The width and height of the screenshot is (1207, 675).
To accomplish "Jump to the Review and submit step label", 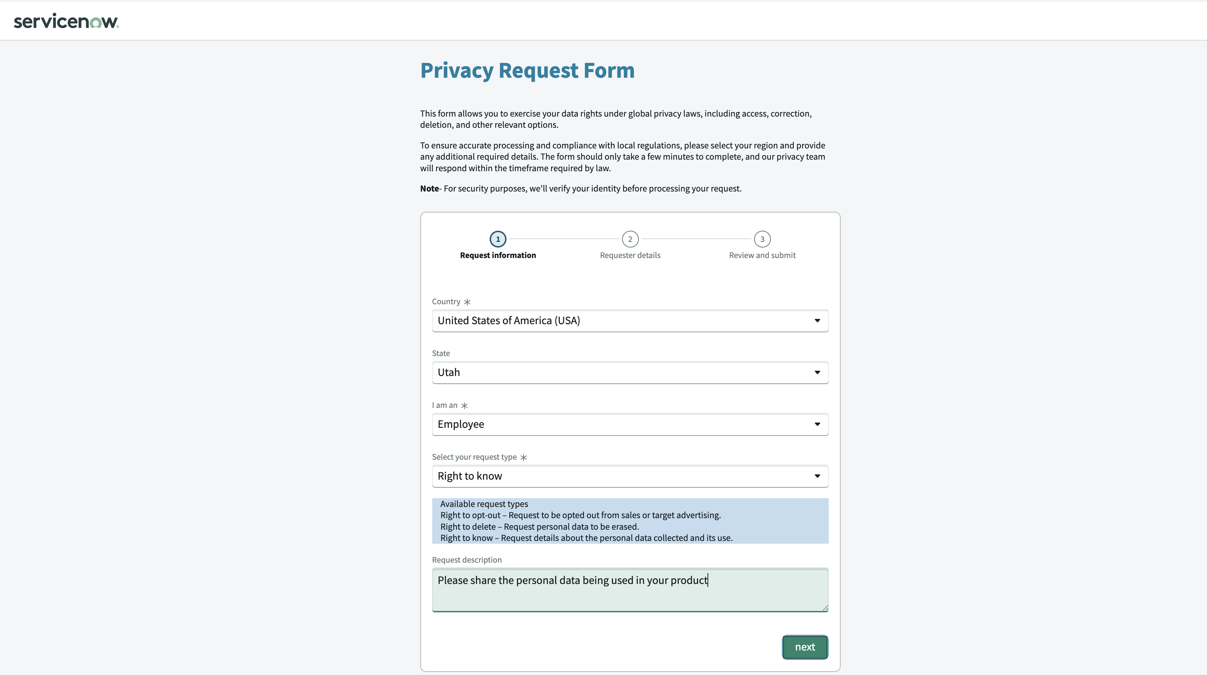I will click(x=762, y=255).
